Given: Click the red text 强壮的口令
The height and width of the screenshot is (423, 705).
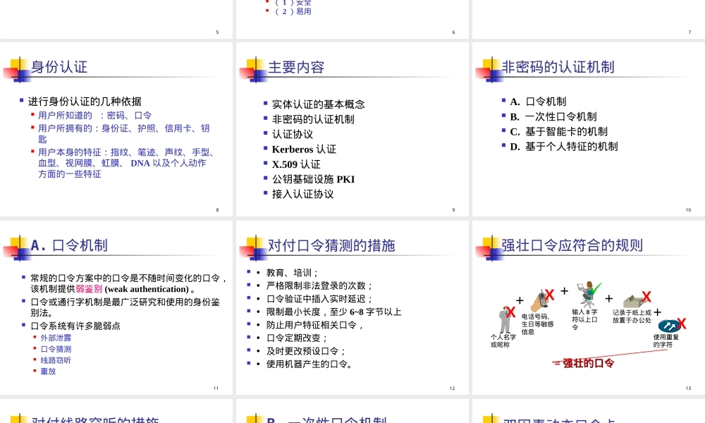Looking at the screenshot, I should 589,363.
